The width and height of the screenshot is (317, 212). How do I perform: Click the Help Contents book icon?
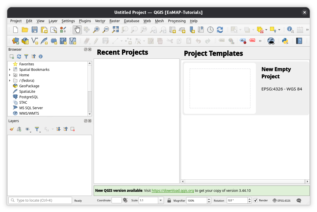(x=299, y=41)
